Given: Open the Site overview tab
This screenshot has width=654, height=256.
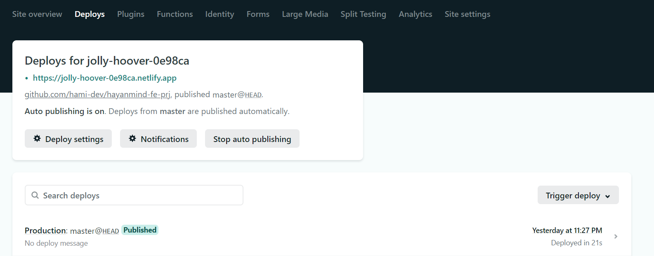Looking at the screenshot, I should click(x=37, y=14).
